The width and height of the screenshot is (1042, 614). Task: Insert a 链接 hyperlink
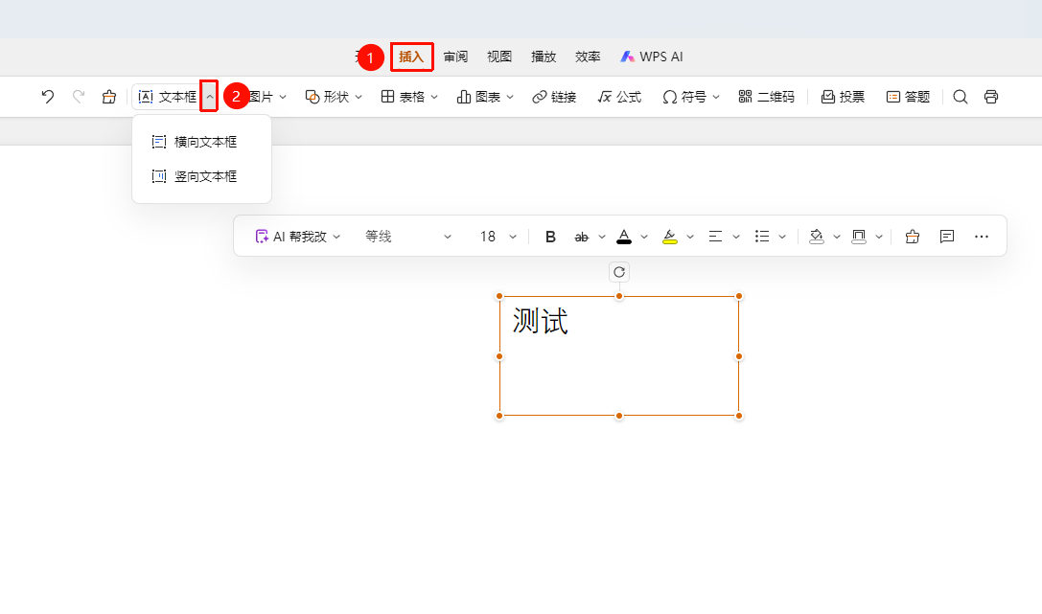[554, 97]
